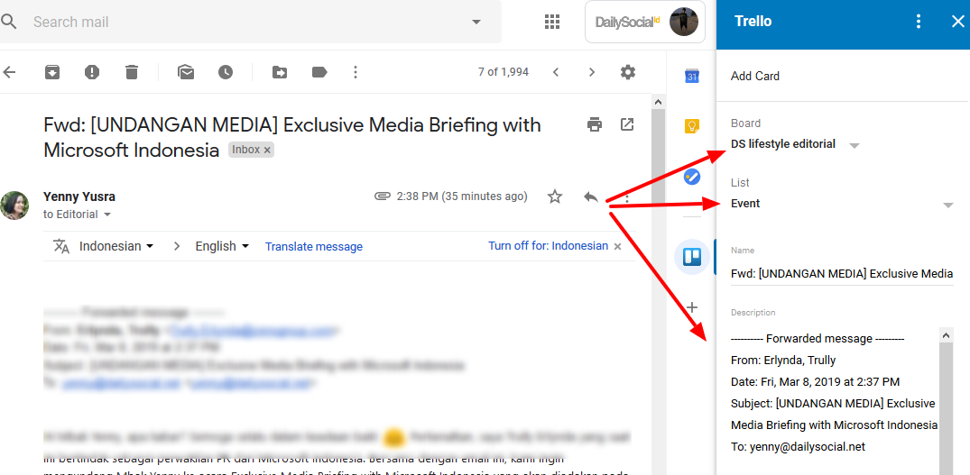Click Description scrollbar up arrow

click(x=946, y=335)
